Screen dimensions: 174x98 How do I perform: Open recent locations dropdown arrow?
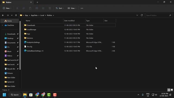pyautogui.click(x=12, y=15)
